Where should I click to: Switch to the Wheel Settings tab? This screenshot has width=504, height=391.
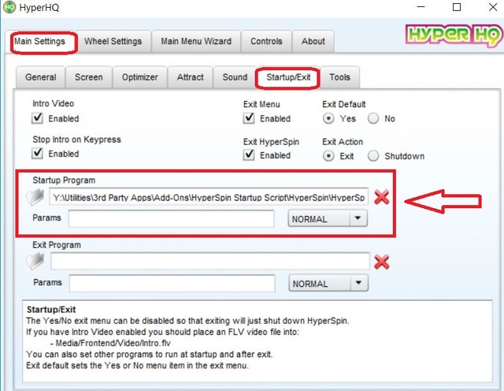(x=113, y=41)
